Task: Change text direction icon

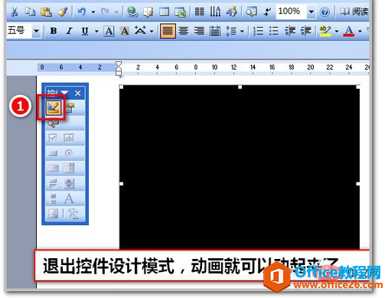Action: 215,11
